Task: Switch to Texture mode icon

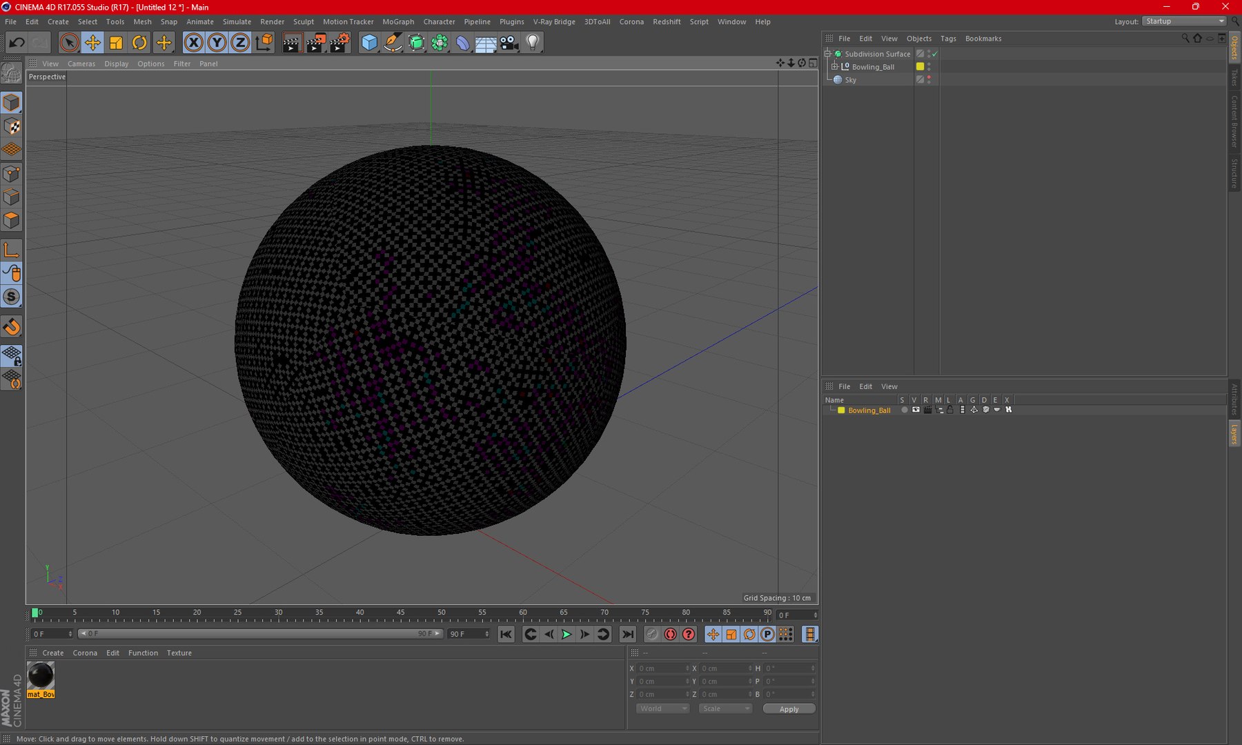Action: 12,126
